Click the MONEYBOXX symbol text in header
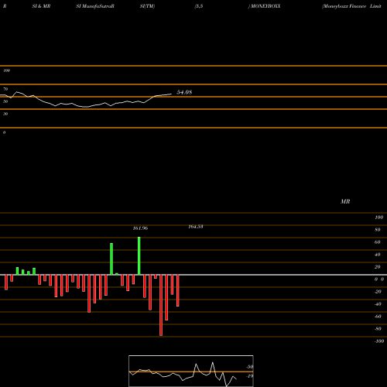 pos(265,6)
